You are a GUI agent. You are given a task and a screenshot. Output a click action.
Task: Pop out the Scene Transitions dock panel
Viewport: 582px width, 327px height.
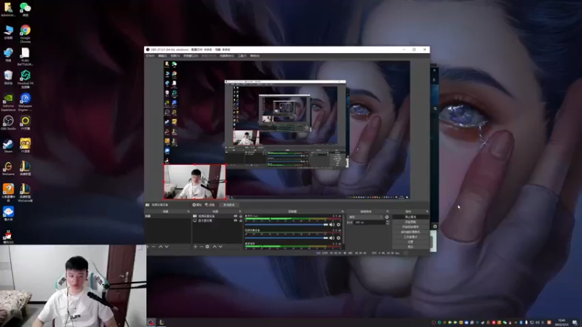pyautogui.click(x=388, y=211)
